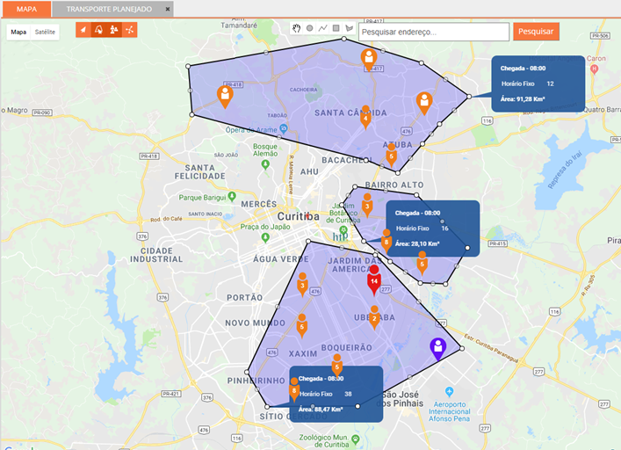Click the Praça do Japão park pin
The height and width of the screenshot is (450, 621).
[x=265, y=237]
